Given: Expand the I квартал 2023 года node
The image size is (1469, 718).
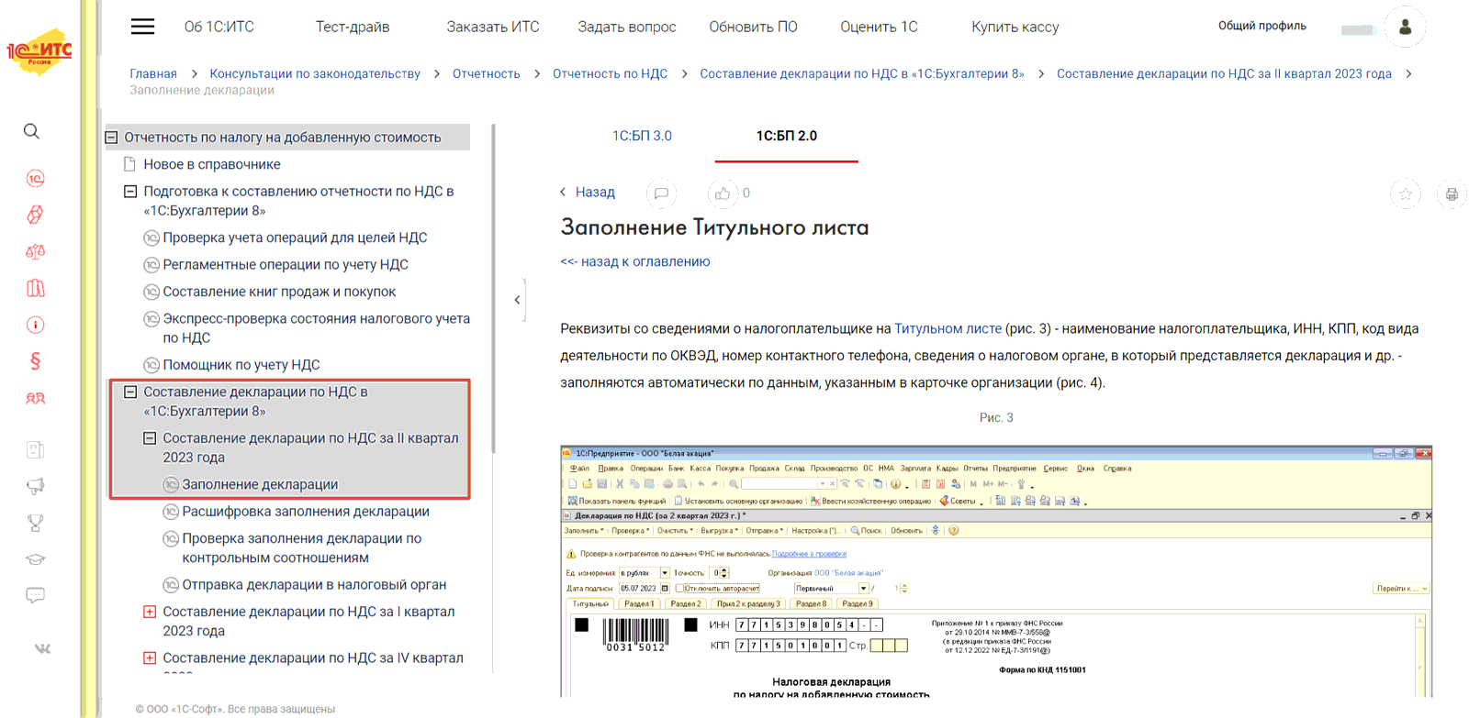Looking at the screenshot, I should coord(150,612).
